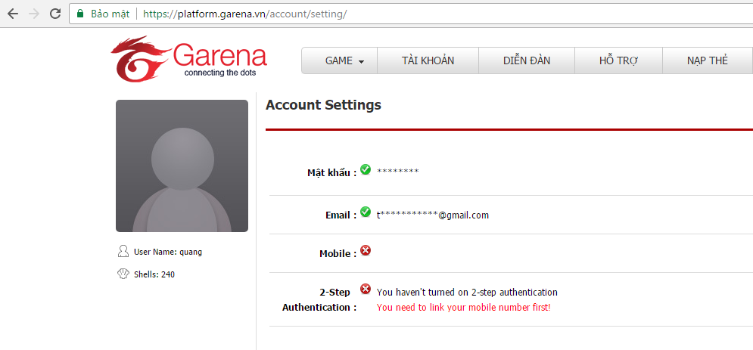This screenshot has width=753, height=350.
Task: Click the browser Back arrow
Action: tap(12, 14)
